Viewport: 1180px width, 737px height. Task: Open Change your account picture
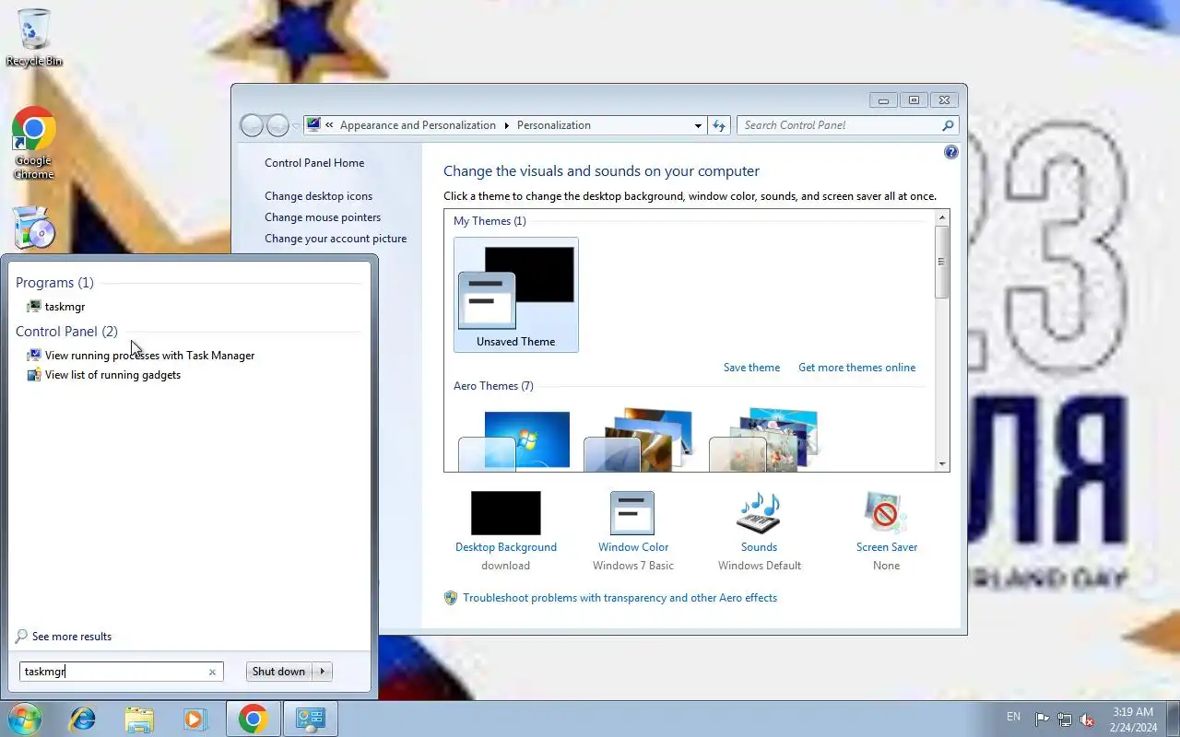(x=336, y=239)
